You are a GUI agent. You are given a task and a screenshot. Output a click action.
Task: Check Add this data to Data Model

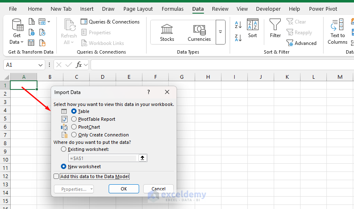(x=56, y=176)
